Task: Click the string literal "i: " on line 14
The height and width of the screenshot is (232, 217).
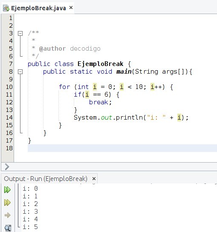Action: (x=156, y=117)
